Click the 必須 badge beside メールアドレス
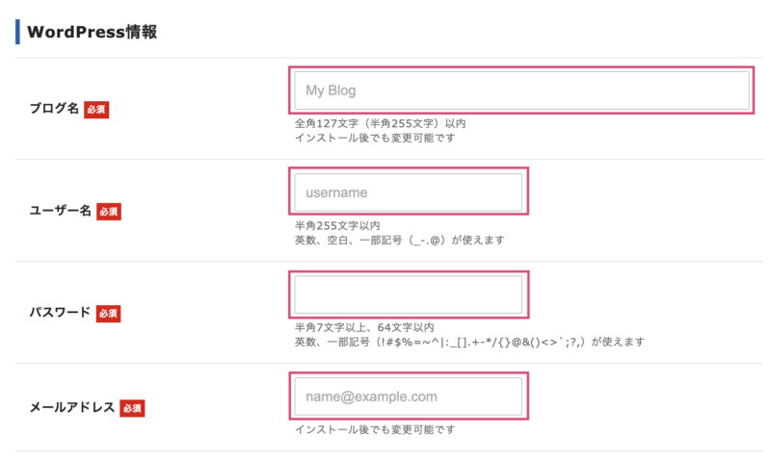The height and width of the screenshot is (461, 771). [x=132, y=409]
